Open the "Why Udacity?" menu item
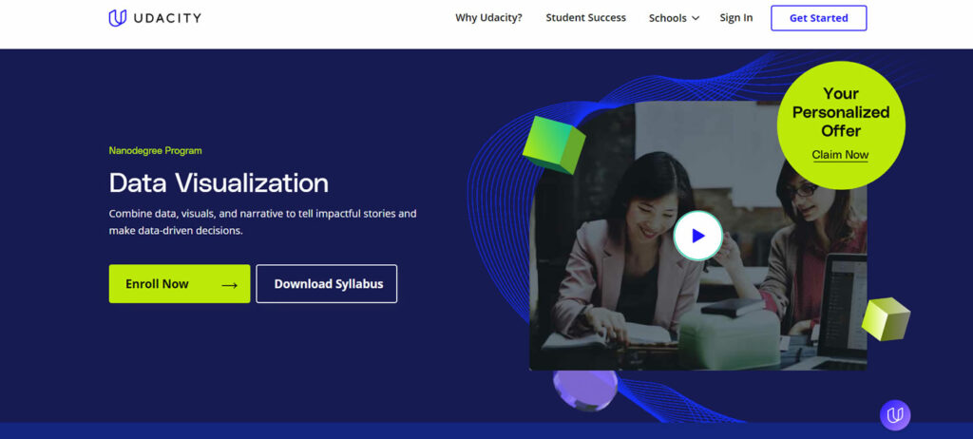Screen dimensions: 973x439 (488, 18)
